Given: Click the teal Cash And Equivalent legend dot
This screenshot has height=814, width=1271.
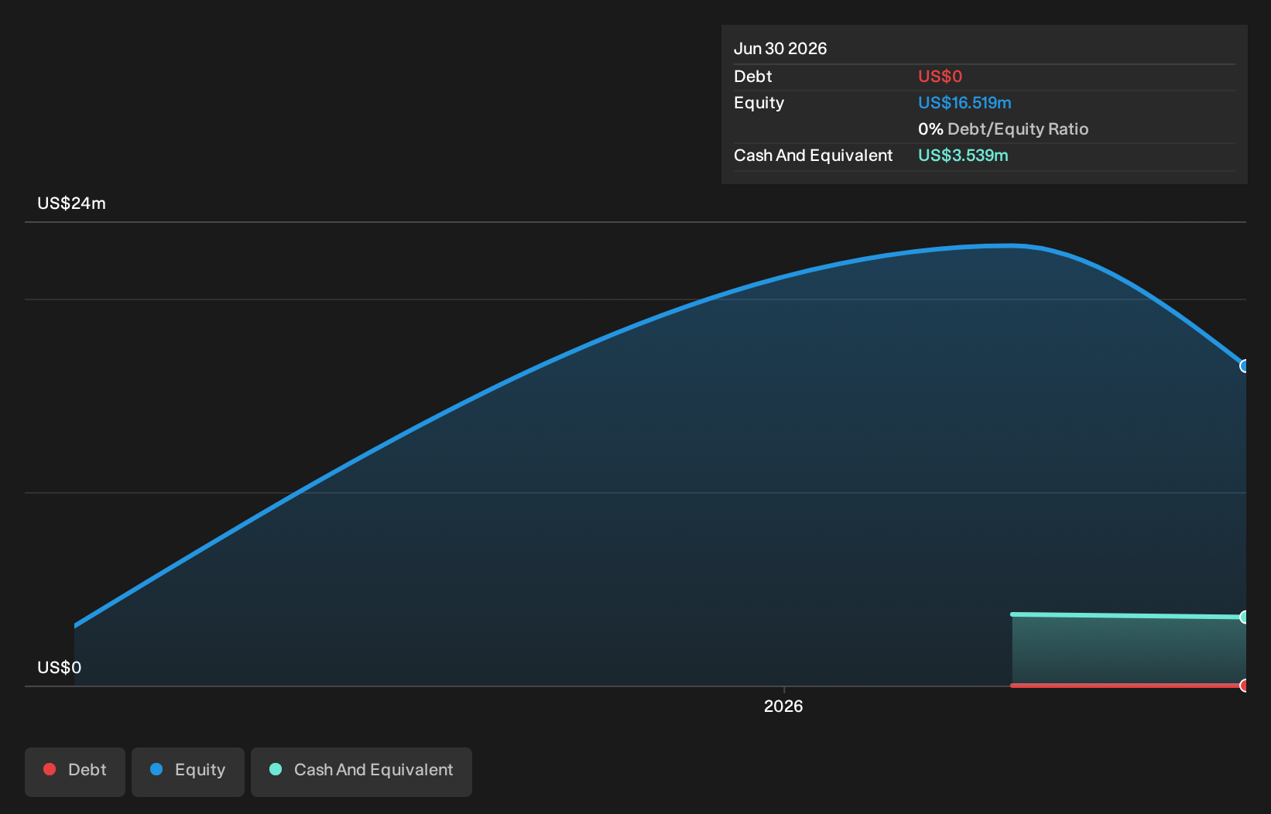Looking at the screenshot, I should pos(276,769).
